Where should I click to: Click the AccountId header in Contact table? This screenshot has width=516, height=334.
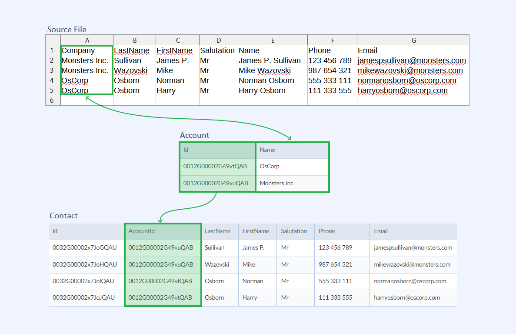163,231
